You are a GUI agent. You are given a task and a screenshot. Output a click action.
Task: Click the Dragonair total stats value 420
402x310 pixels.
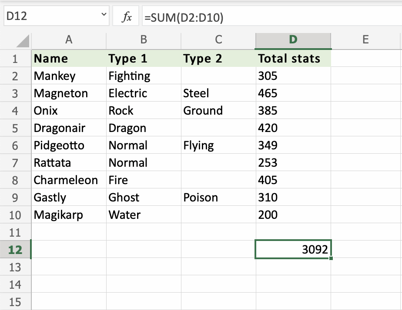(293, 128)
